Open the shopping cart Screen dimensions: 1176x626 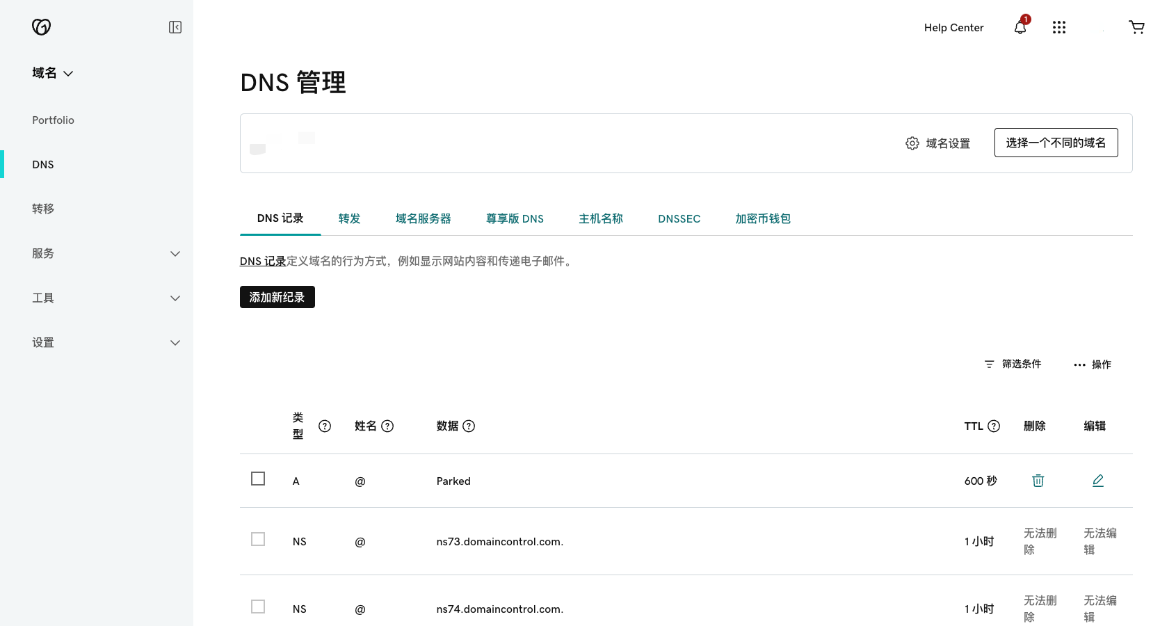[x=1136, y=28]
